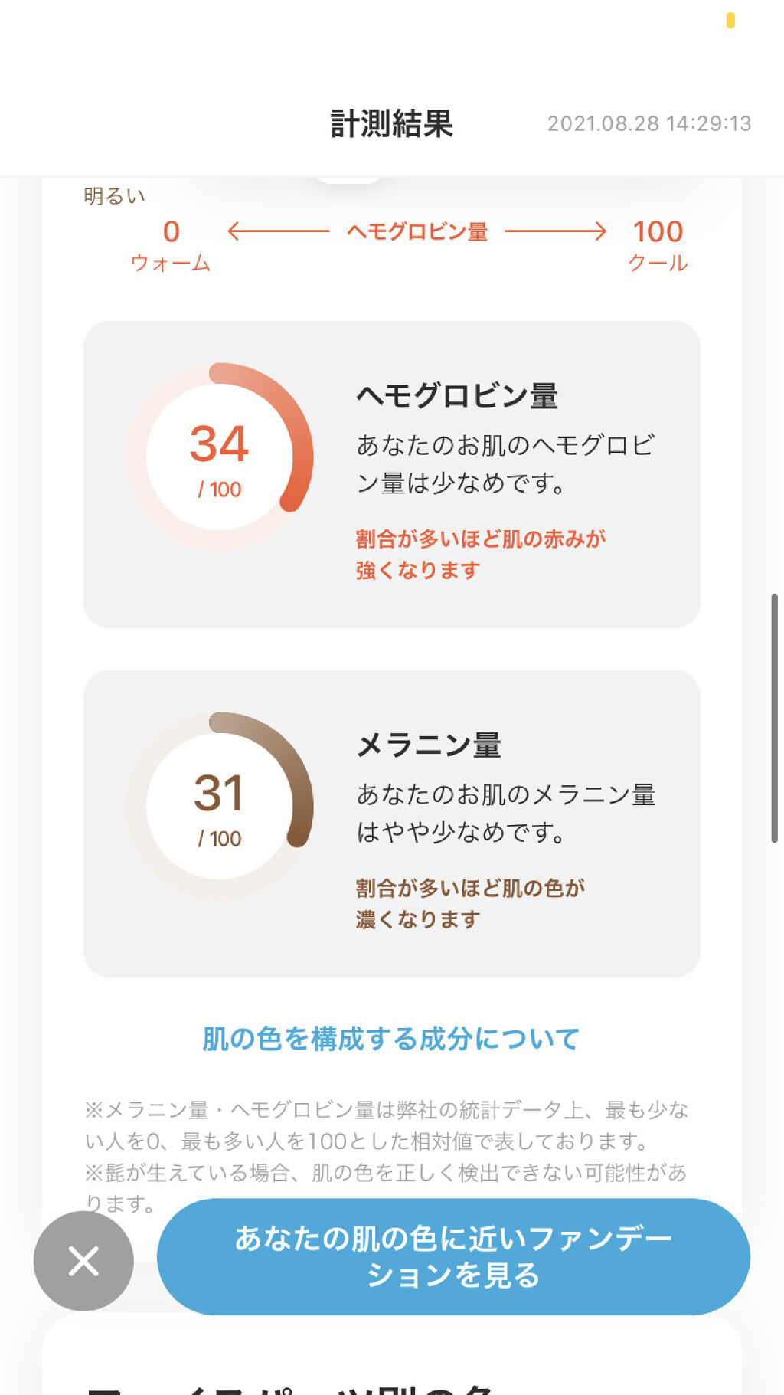Select the クール label under 100
This screenshot has height=1395, width=784.
pyautogui.click(x=658, y=263)
